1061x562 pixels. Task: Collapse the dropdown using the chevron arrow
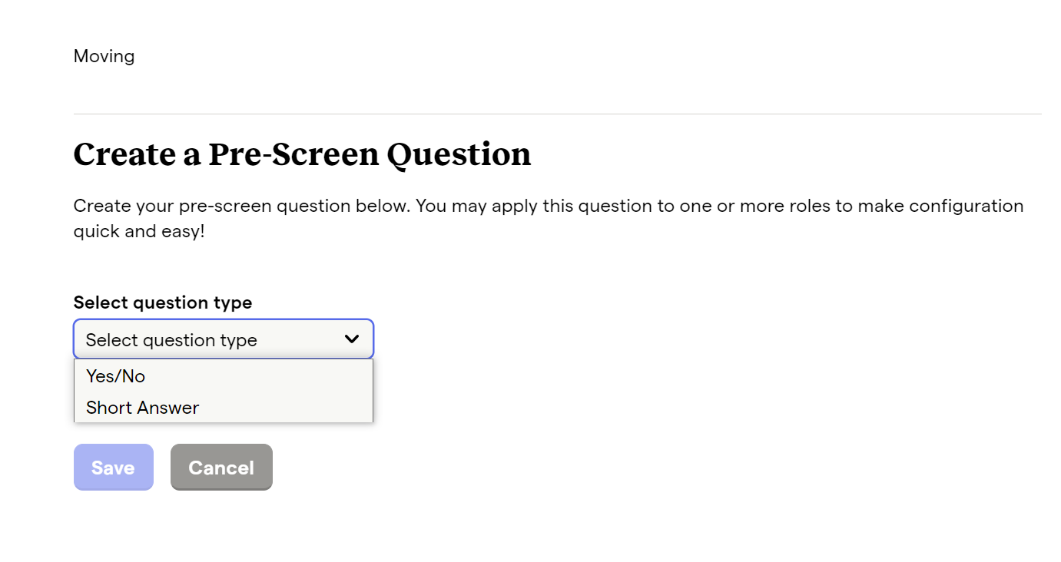click(352, 339)
